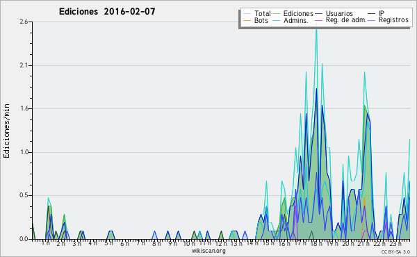The height and width of the screenshot is (257, 417).
Task: Click the magenta Reg. de adm. legend swatch
Action: (x=318, y=20)
